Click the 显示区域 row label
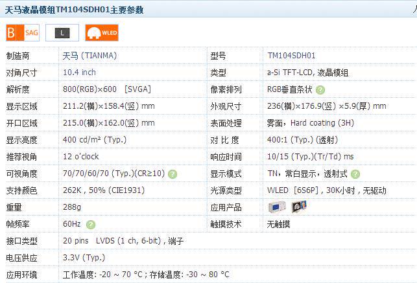The width and height of the screenshot is (417, 283). [x=21, y=106]
